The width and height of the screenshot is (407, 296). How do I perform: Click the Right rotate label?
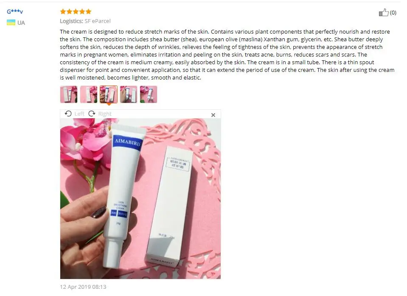tap(104, 114)
